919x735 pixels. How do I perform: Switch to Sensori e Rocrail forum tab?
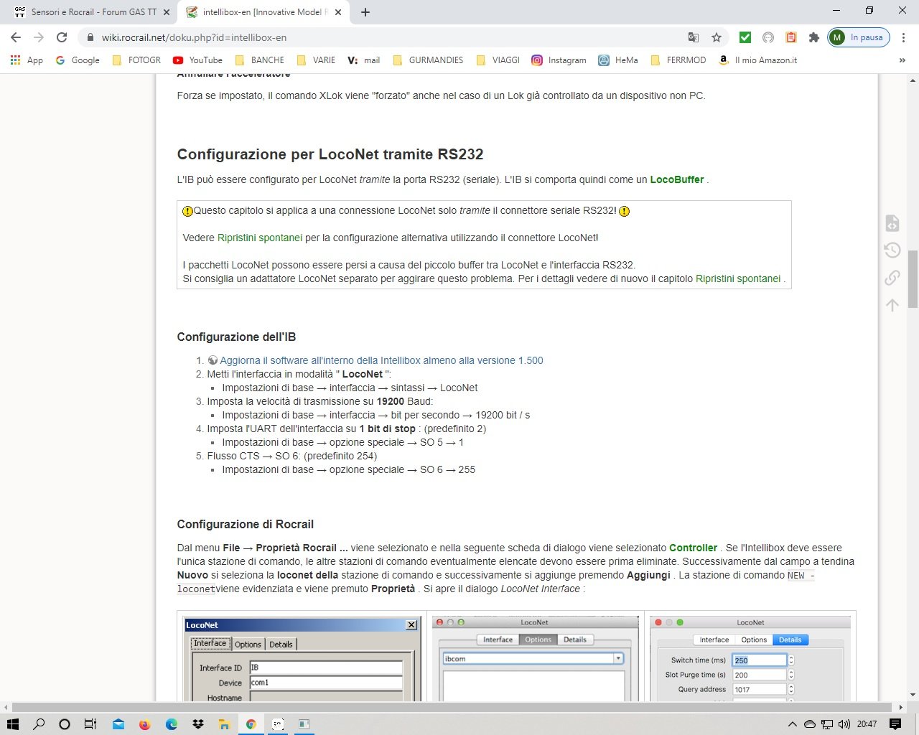[93, 12]
